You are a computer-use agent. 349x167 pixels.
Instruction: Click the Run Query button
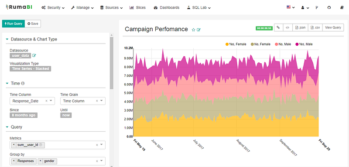14,24
